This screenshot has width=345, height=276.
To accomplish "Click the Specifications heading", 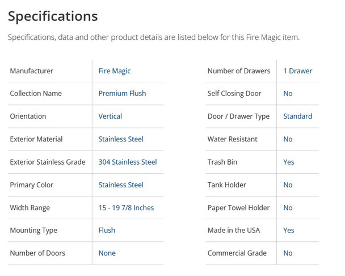I will (x=53, y=16).
